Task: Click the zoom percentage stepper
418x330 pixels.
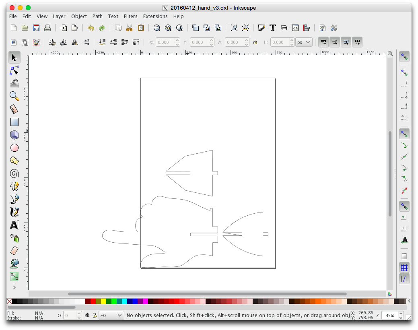Action: tap(401, 316)
